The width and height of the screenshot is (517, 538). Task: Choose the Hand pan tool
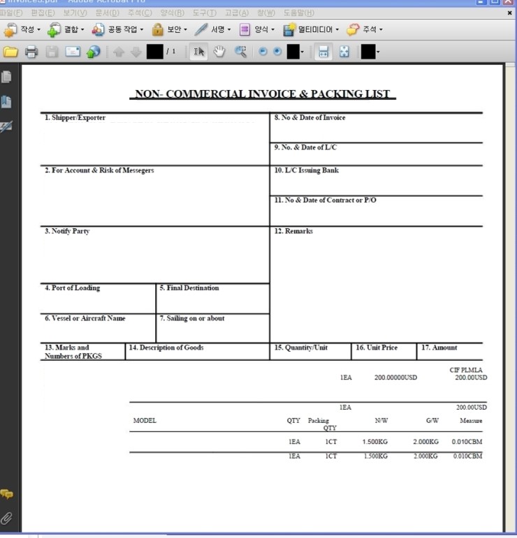[219, 52]
